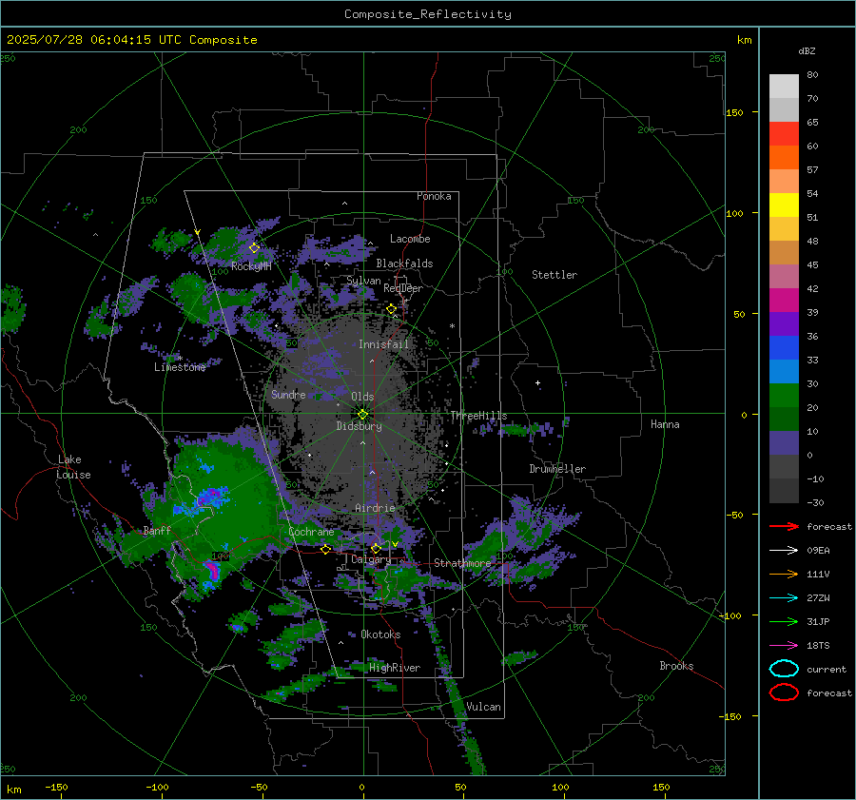The image size is (856, 800).
Task: Click the Stettler city label
Action: pos(554,275)
